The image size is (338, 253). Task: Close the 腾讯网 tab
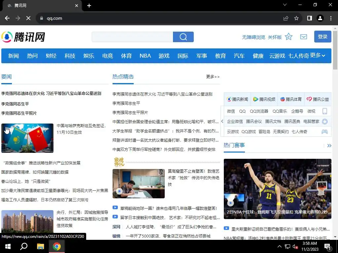click(x=77, y=6)
